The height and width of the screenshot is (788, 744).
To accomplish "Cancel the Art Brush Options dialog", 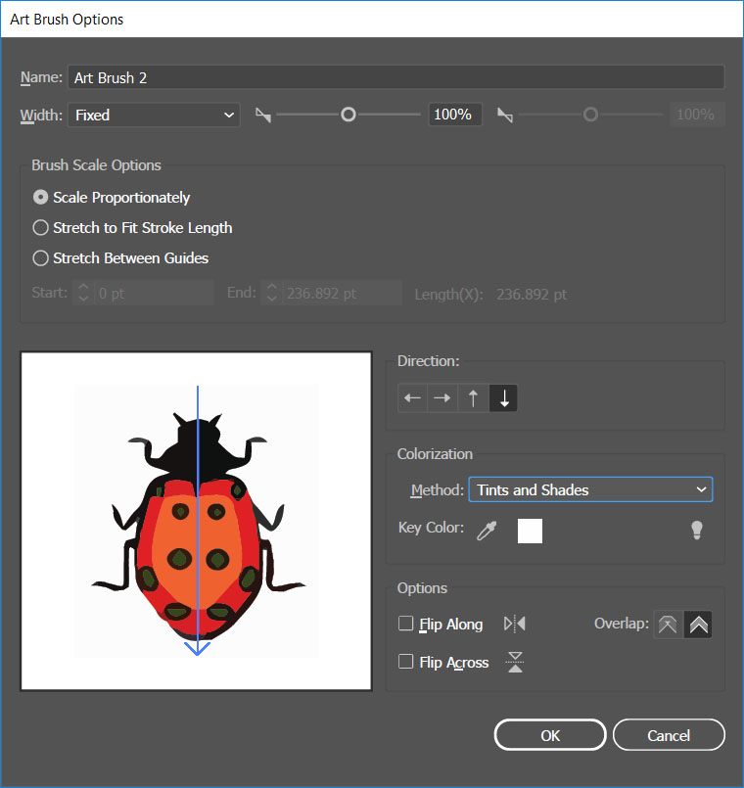I will 669,735.
